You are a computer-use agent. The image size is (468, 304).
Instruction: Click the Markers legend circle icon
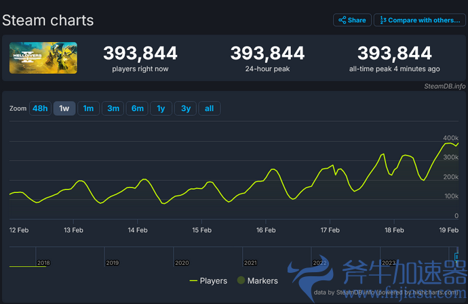[x=241, y=280]
